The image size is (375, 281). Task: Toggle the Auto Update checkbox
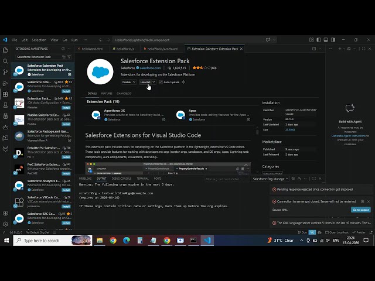pyautogui.click(x=161, y=82)
